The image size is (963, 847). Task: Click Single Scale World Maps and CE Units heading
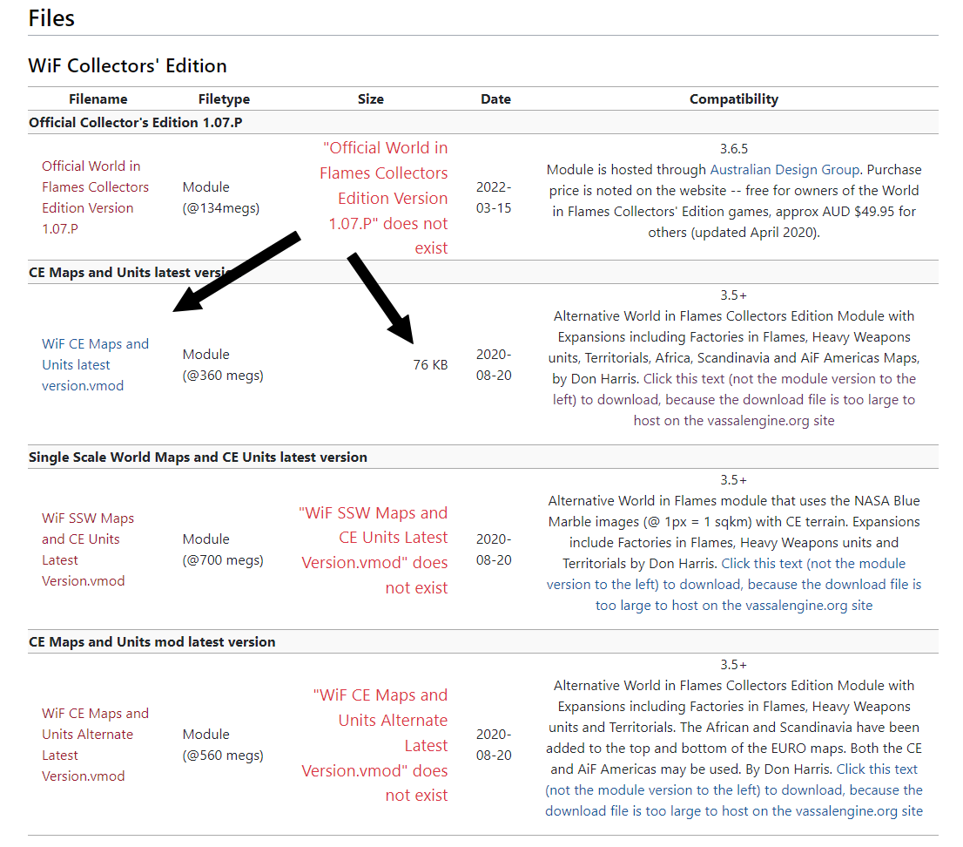click(x=198, y=457)
